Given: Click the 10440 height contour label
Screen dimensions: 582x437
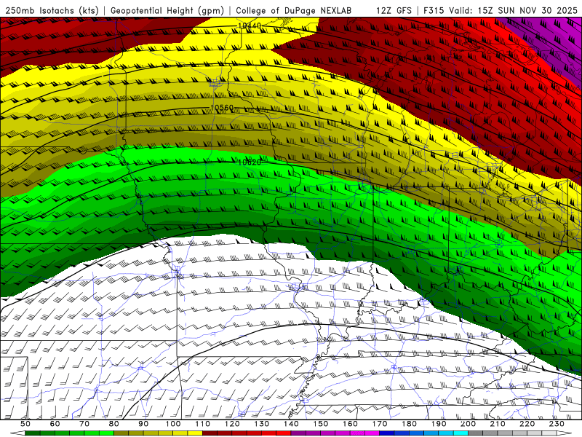Looking at the screenshot, I should (x=249, y=25).
